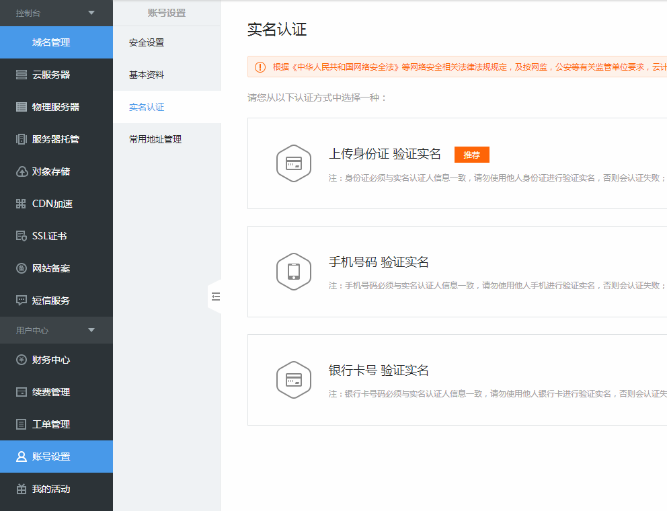This screenshot has height=511, width=667.
Task: Expand the 控制台 dropdown arrow
Action: click(91, 13)
